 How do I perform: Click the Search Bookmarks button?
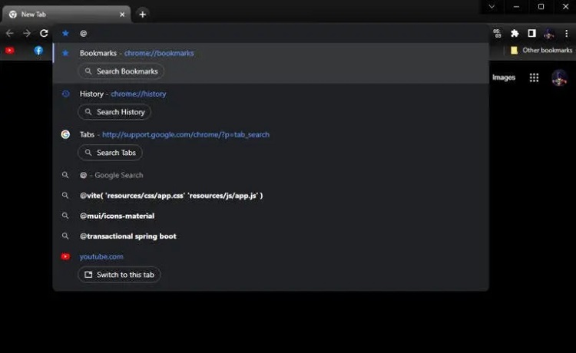click(x=121, y=71)
